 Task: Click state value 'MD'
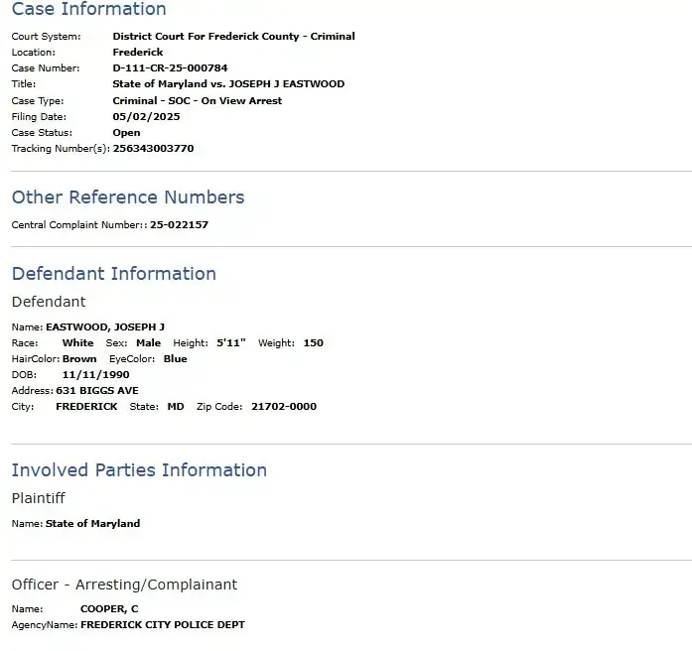coord(176,406)
